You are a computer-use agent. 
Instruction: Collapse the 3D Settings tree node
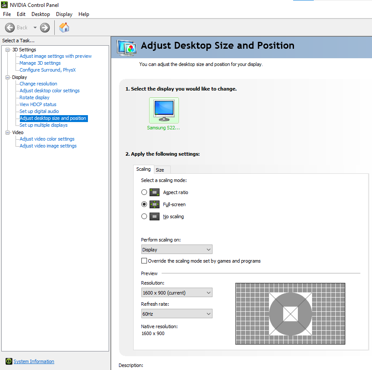[7, 50]
